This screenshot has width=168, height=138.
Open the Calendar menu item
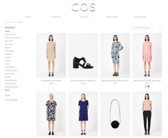pyautogui.click(x=140, y=17)
